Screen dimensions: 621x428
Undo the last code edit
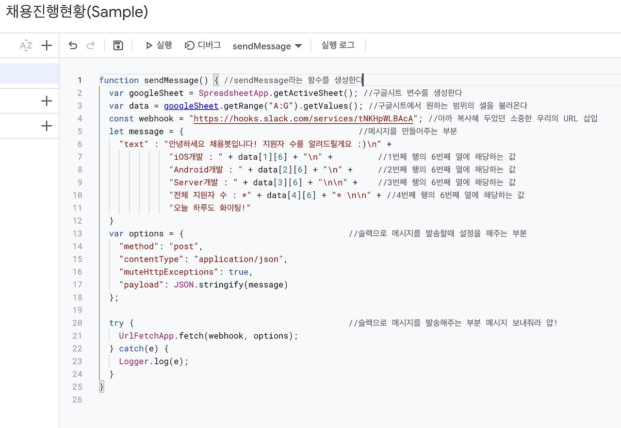coord(72,45)
